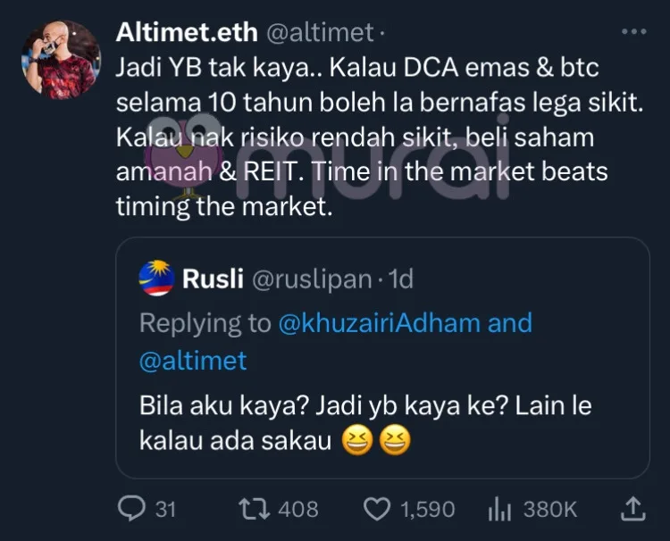Click the retweet arrows icon
The height and width of the screenshot is (541, 670).
pyautogui.click(x=254, y=508)
